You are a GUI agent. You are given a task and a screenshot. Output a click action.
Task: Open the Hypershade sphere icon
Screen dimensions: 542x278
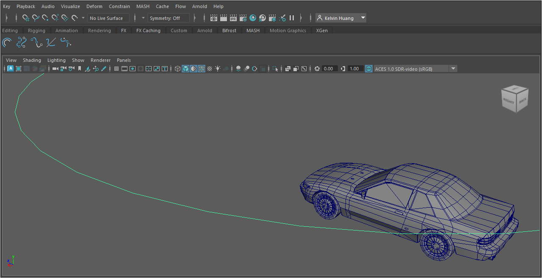(253, 18)
